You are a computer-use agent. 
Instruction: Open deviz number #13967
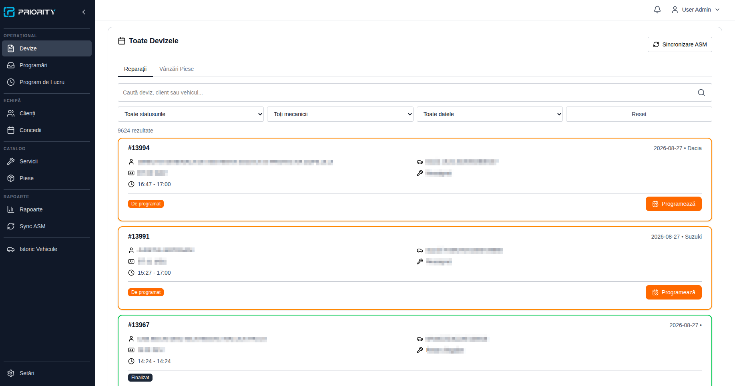pos(139,325)
